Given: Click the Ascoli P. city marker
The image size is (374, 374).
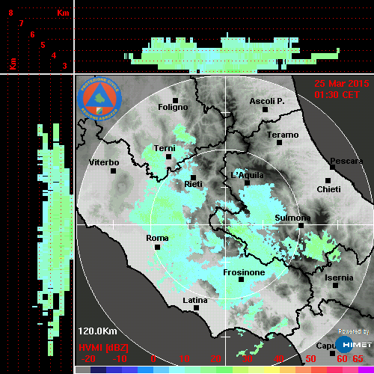Looking at the screenshot, I should coord(265,109).
